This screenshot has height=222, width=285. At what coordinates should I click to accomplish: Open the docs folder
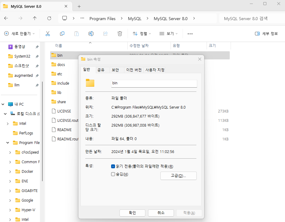click(x=61, y=64)
